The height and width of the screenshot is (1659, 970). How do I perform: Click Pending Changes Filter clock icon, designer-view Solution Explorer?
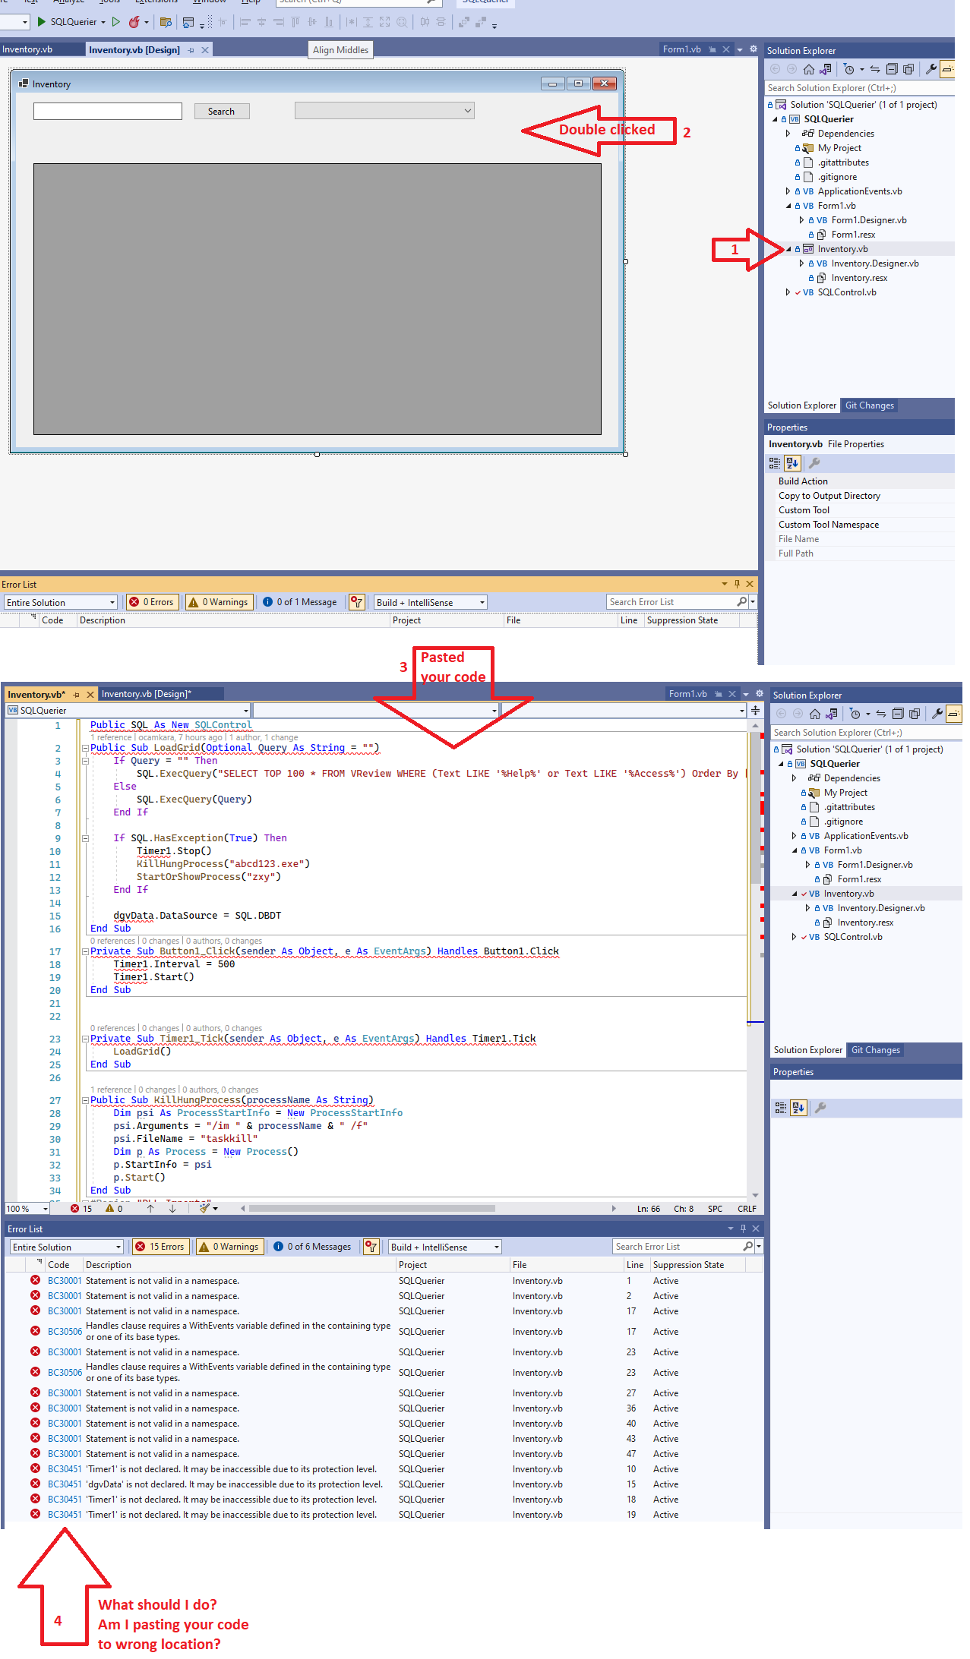[849, 69]
